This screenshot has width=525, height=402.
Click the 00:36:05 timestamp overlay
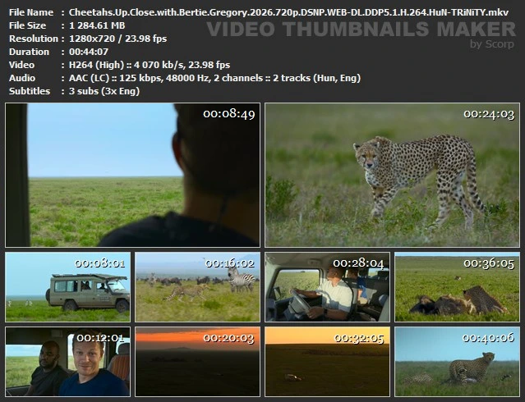[x=489, y=263]
